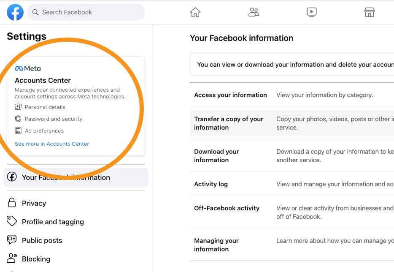Image resolution: width=394 pixels, height=272 pixels.
Task: Click the Facebook logo icon
Action: 15,12
